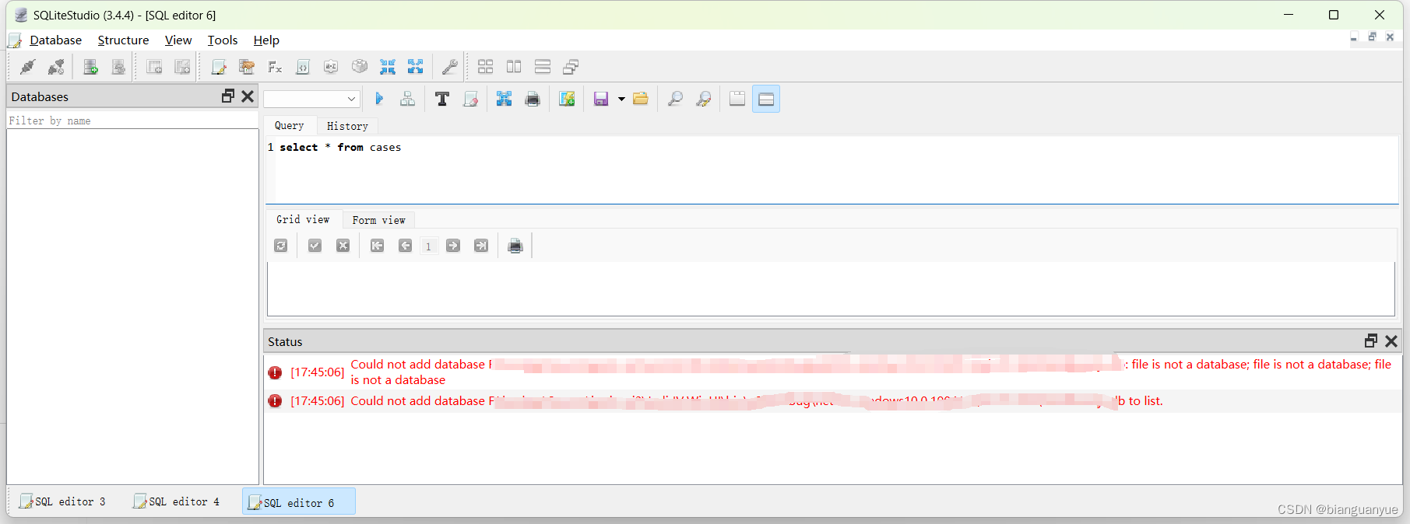Click the Connect to database plug icon
This screenshot has height=524, width=1410.
click(28, 67)
